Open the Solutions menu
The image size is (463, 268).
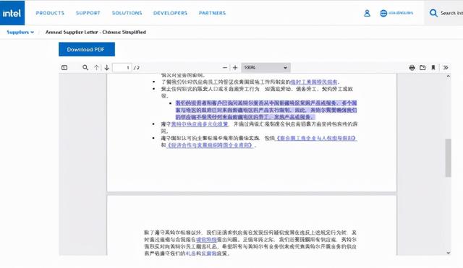(x=127, y=13)
